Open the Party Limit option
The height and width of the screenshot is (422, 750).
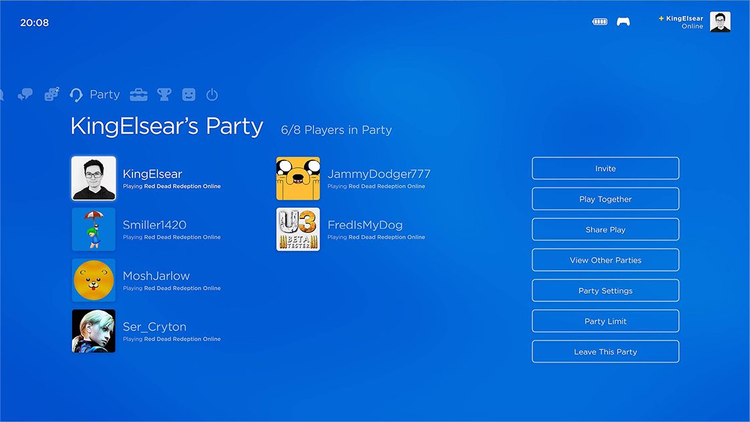pyautogui.click(x=605, y=321)
